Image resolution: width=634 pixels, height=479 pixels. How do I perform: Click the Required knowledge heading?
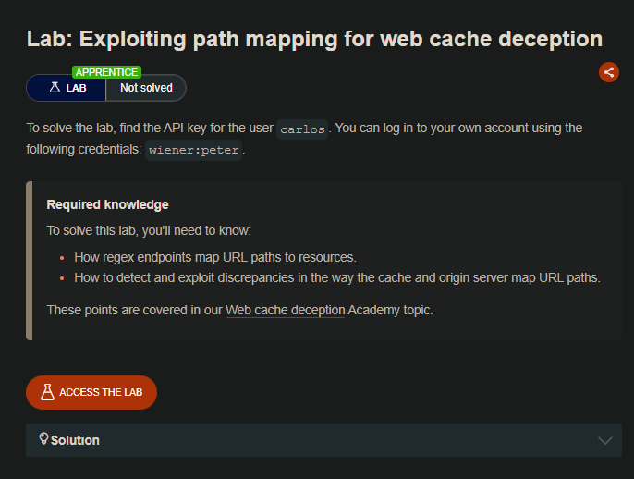107,204
